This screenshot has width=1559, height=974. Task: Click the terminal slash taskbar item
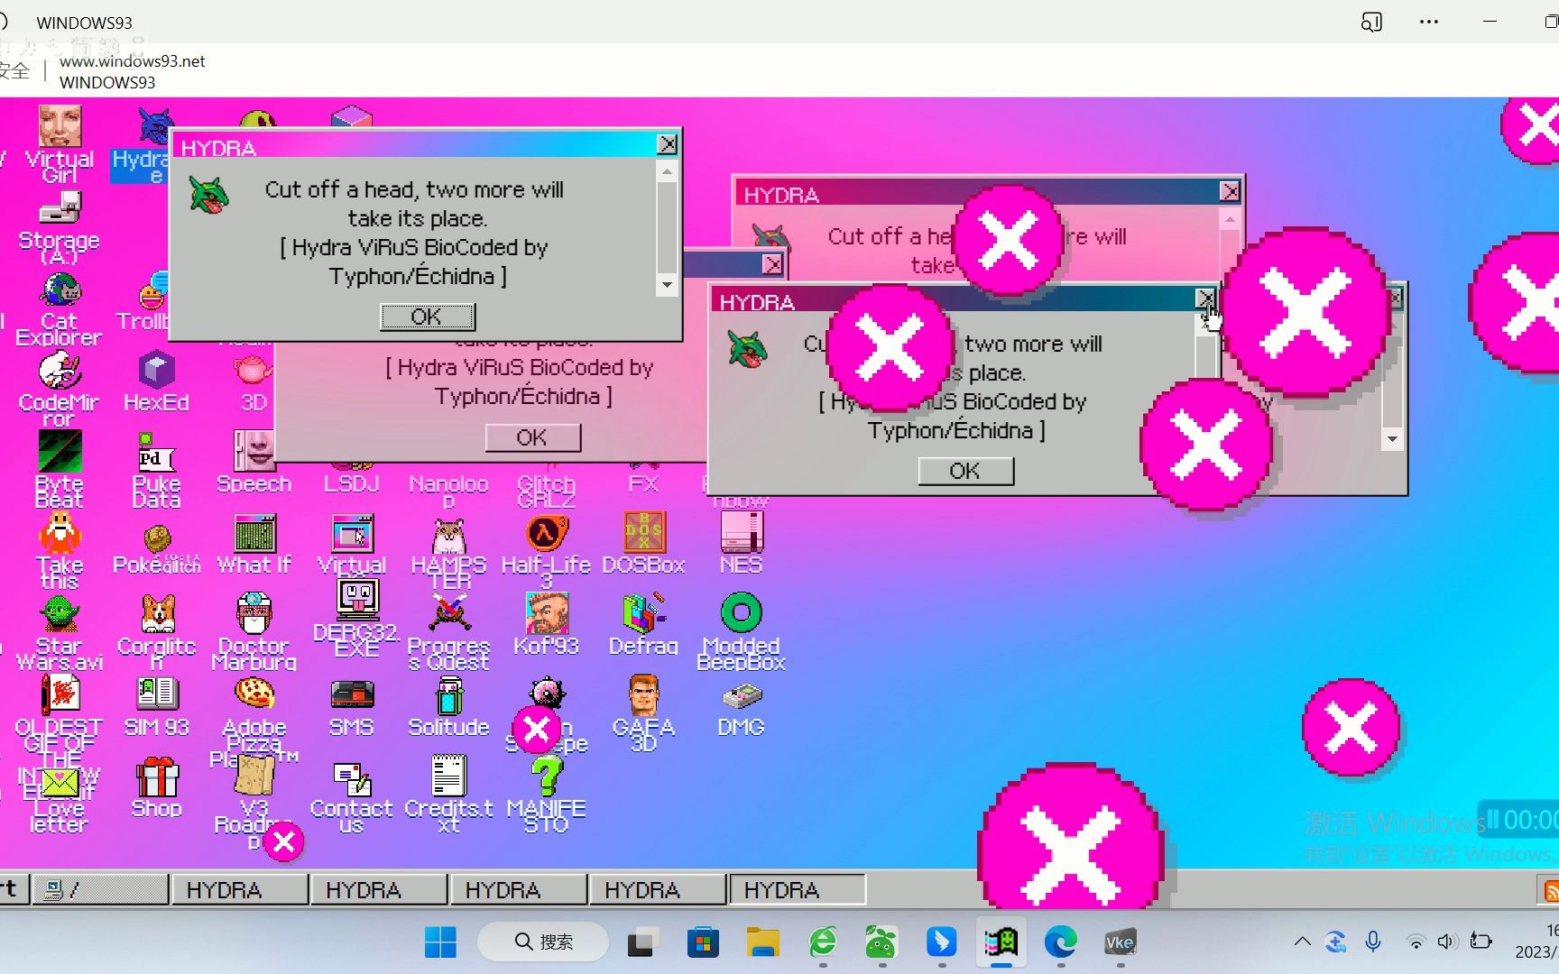pyautogui.click(x=100, y=890)
